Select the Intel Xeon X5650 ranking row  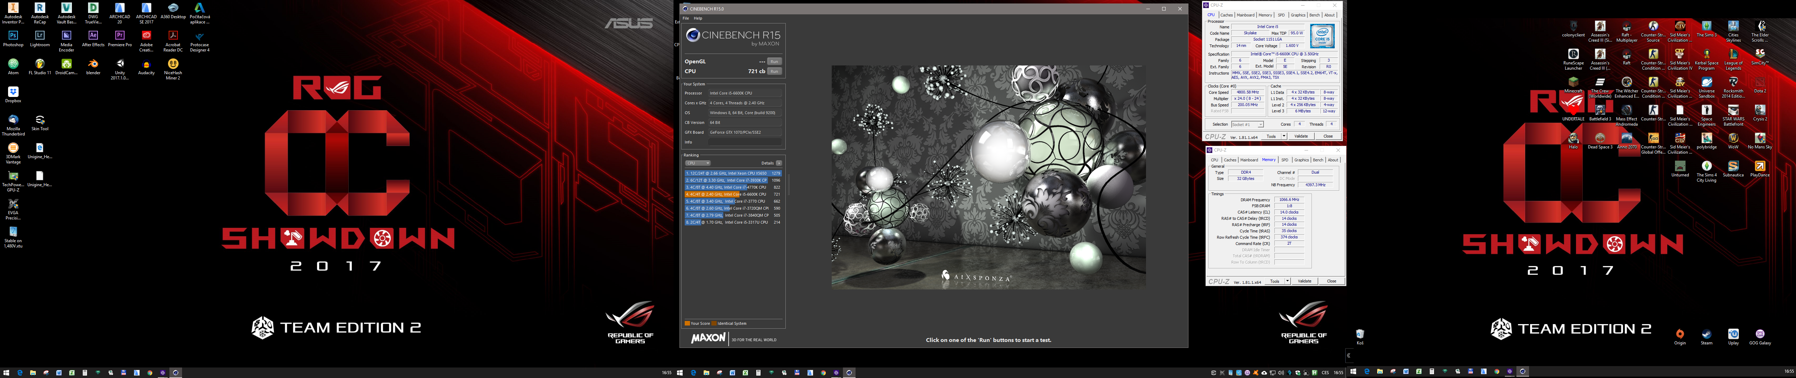click(733, 173)
